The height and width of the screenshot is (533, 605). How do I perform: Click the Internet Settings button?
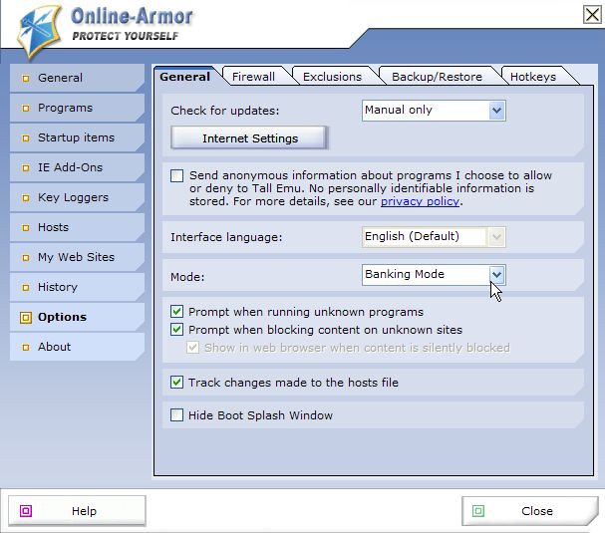250,138
